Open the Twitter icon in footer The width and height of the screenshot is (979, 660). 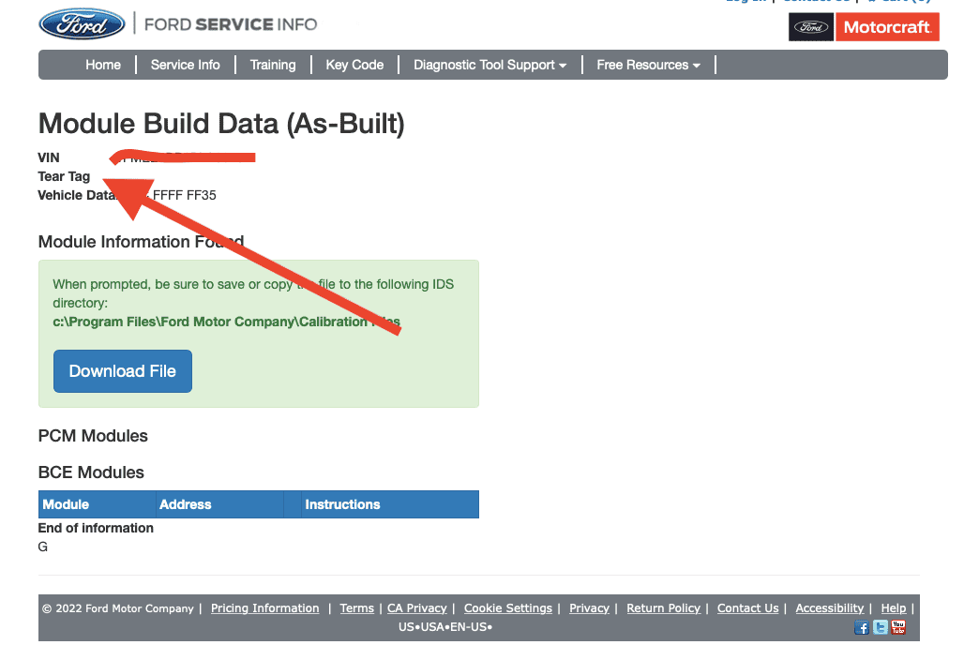click(x=881, y=627)
